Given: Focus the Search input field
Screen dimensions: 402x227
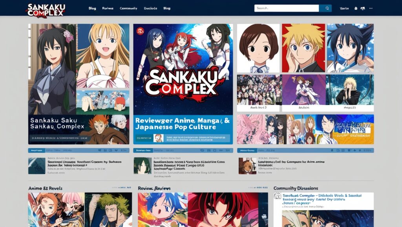Looking at the screenshot, I should (287, 8).
